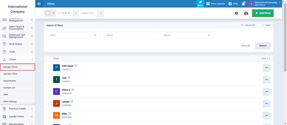The width and height of the screenshot is (287, 125).
Task: Expand the Trials menu
Action: tap(32, 52)
